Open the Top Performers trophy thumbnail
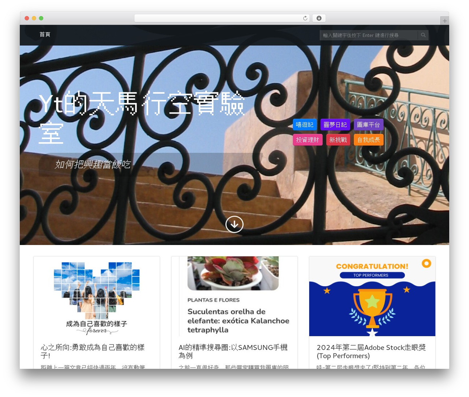 [x=372, y=296]
